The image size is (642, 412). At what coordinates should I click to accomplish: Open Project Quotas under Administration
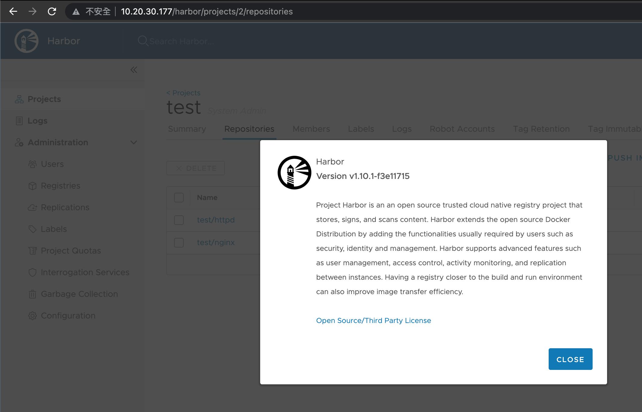(x=71, y=251)
